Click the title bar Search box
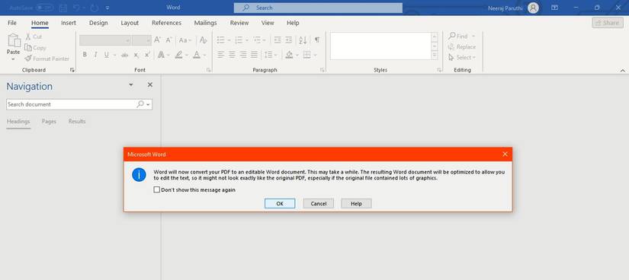Viewport: 629px width, 280px height. click(318, 8)
